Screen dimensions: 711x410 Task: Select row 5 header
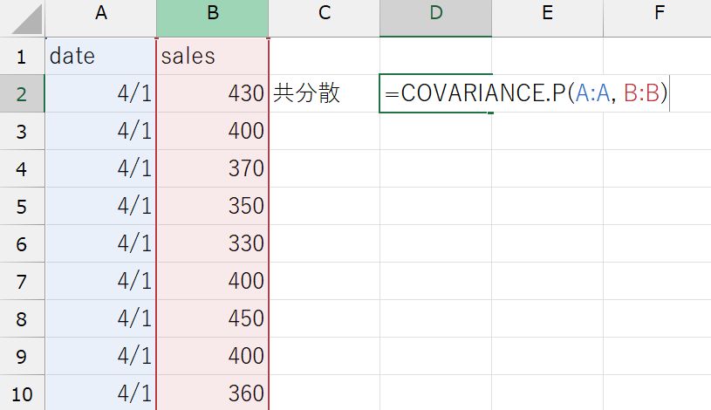[22, 206]
